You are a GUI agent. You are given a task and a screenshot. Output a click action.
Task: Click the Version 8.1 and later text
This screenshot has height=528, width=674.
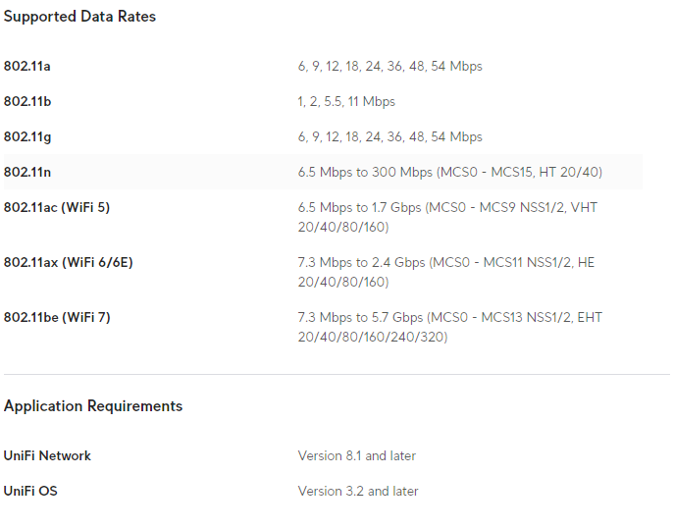356,456
